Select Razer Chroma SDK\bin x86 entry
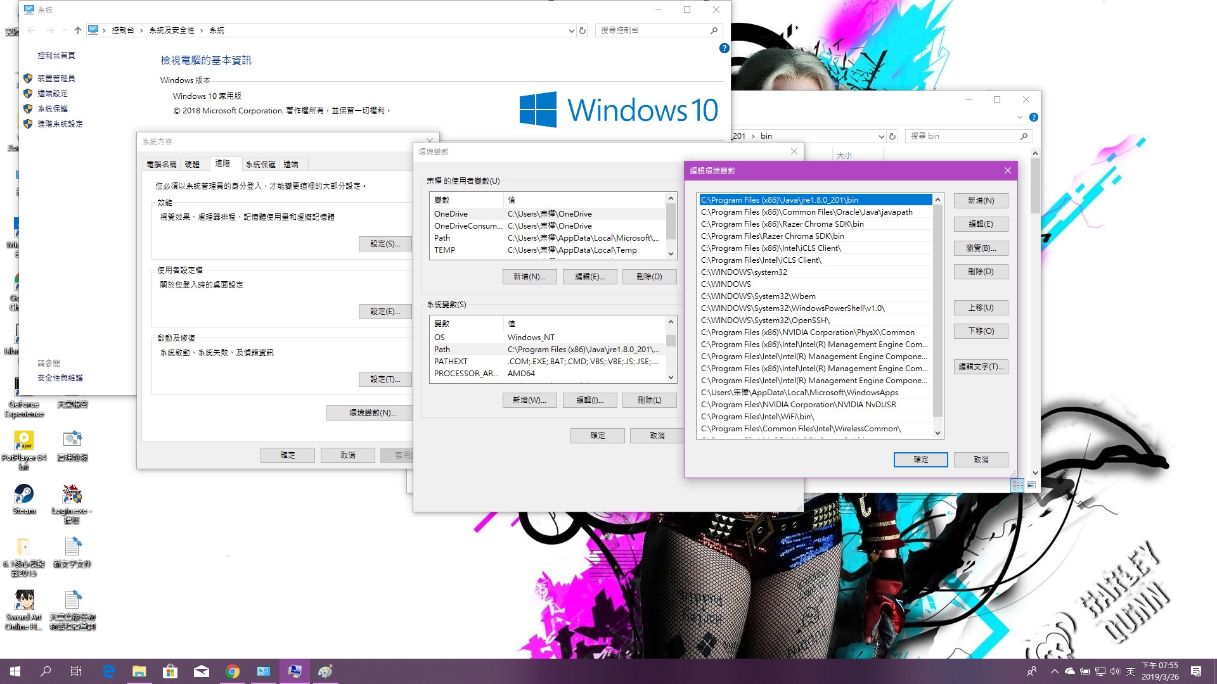Screen dimensions: 1217x684 816,224
